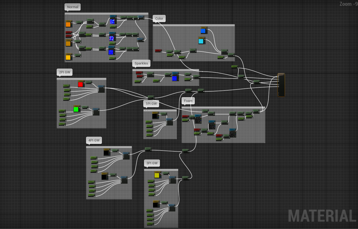Click the final material output node
Image resolution: width=358 pixels, height=229 pixels.
[281, 85]
